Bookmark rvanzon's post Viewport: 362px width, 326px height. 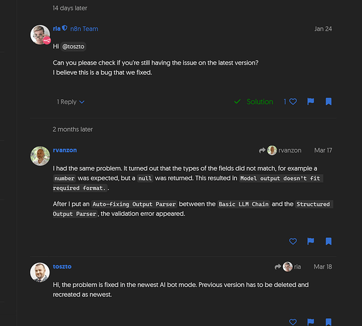click(x=328, y=241)
